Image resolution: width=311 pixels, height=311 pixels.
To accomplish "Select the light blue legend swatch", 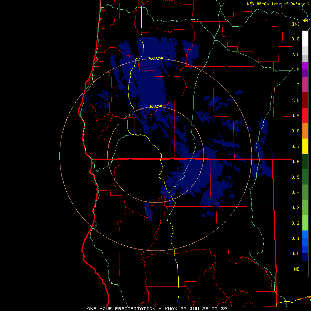I will point(305,234).
